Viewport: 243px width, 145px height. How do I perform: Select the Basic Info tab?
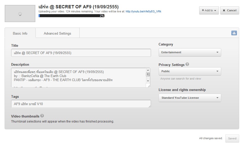(x=20, y=33)
